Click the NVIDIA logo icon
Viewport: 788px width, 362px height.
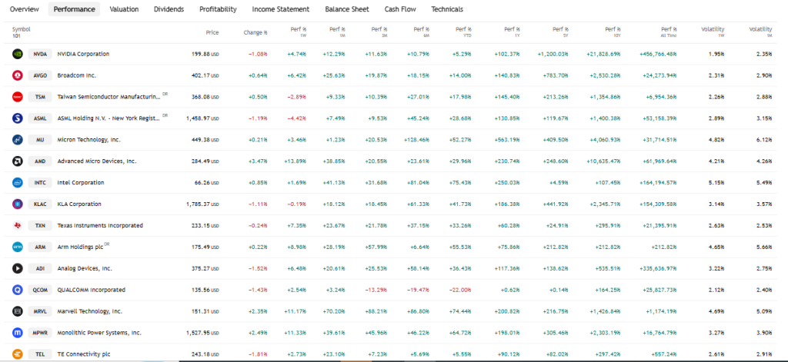pyautogui.click(x=18, y=54)
